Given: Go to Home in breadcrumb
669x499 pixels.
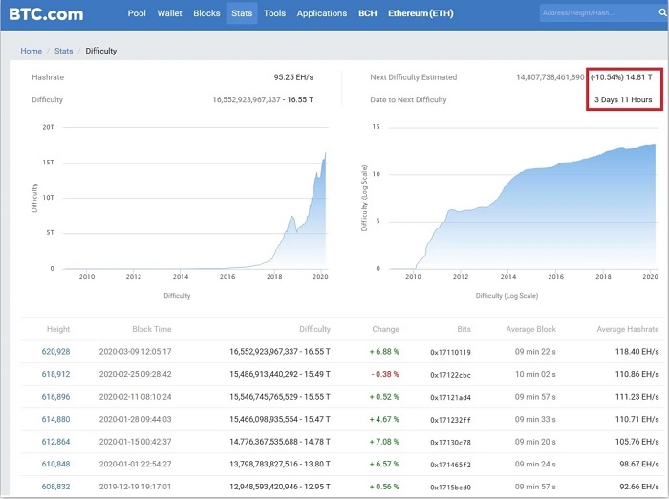Looking at the screenshot, I should pos(32,50).
